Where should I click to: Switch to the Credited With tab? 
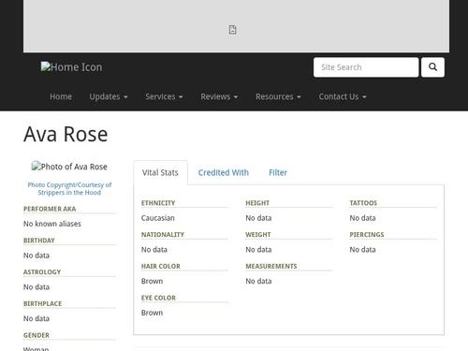224,172
